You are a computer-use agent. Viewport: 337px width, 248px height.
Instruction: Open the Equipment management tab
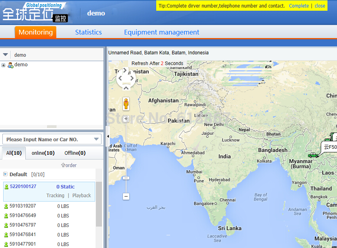tap(161, 32)
